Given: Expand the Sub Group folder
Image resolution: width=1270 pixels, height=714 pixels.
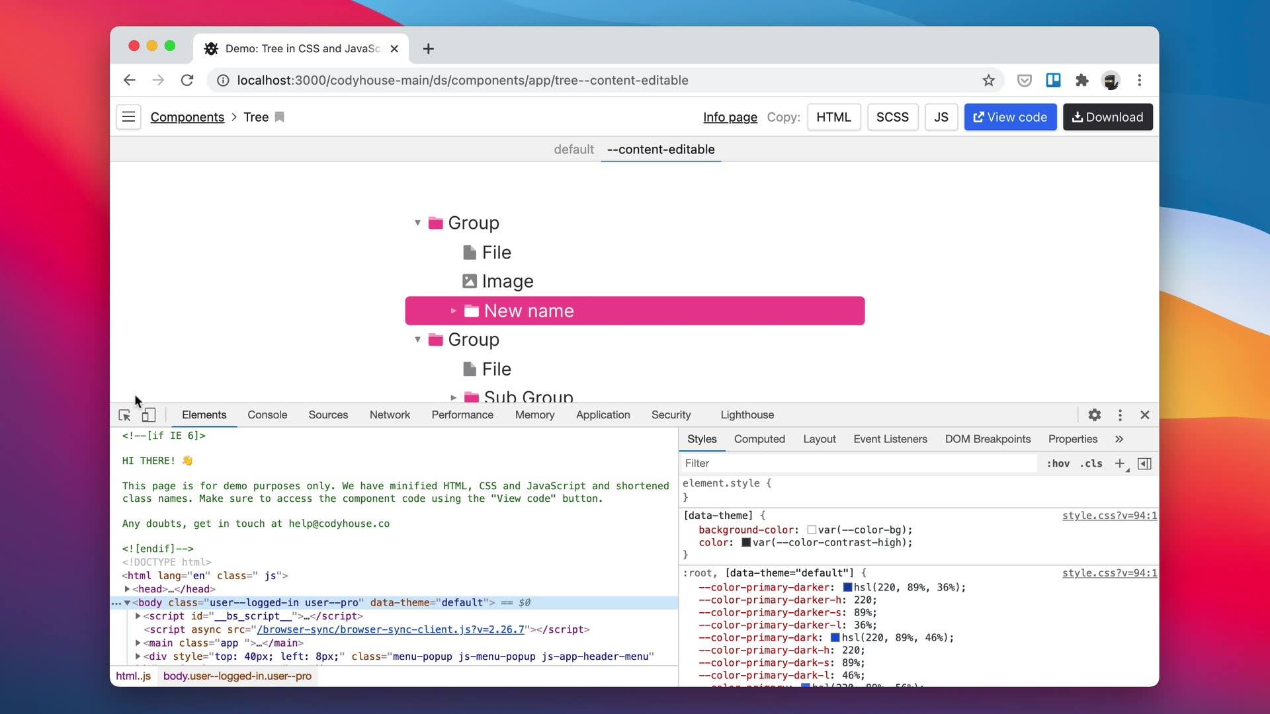Looking at the screenshot, I should pyautogui.click(x=453, y=397).
